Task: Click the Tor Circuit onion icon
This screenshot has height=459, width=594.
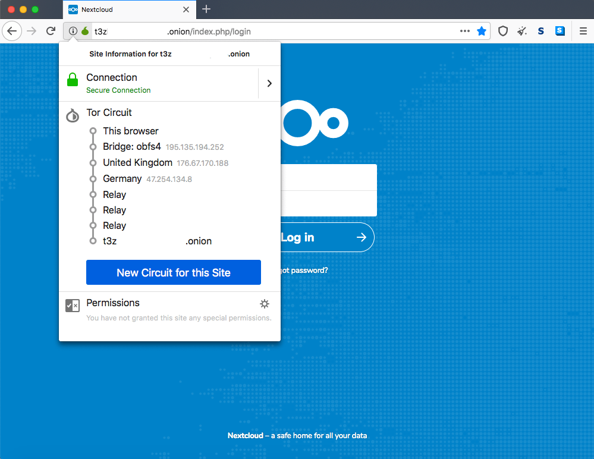Action: [73, 115]
